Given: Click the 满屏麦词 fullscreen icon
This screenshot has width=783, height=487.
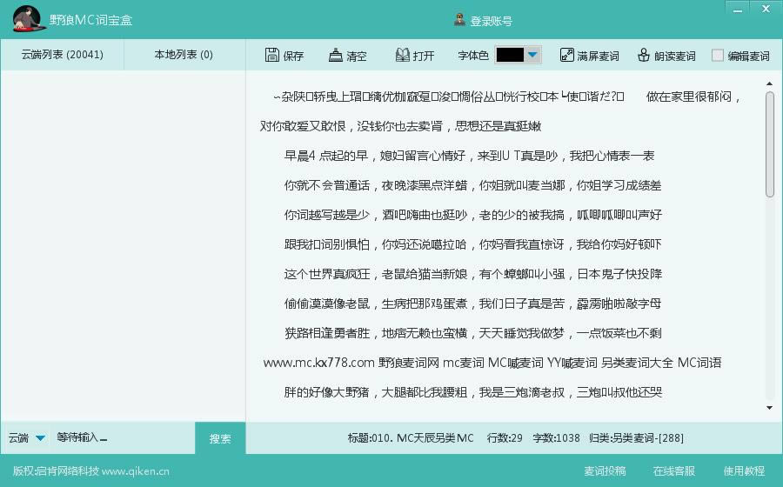Looking at the screenshot, I should click(x=567, y=55).
